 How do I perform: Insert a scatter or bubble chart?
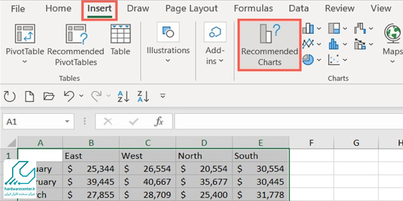334,60
